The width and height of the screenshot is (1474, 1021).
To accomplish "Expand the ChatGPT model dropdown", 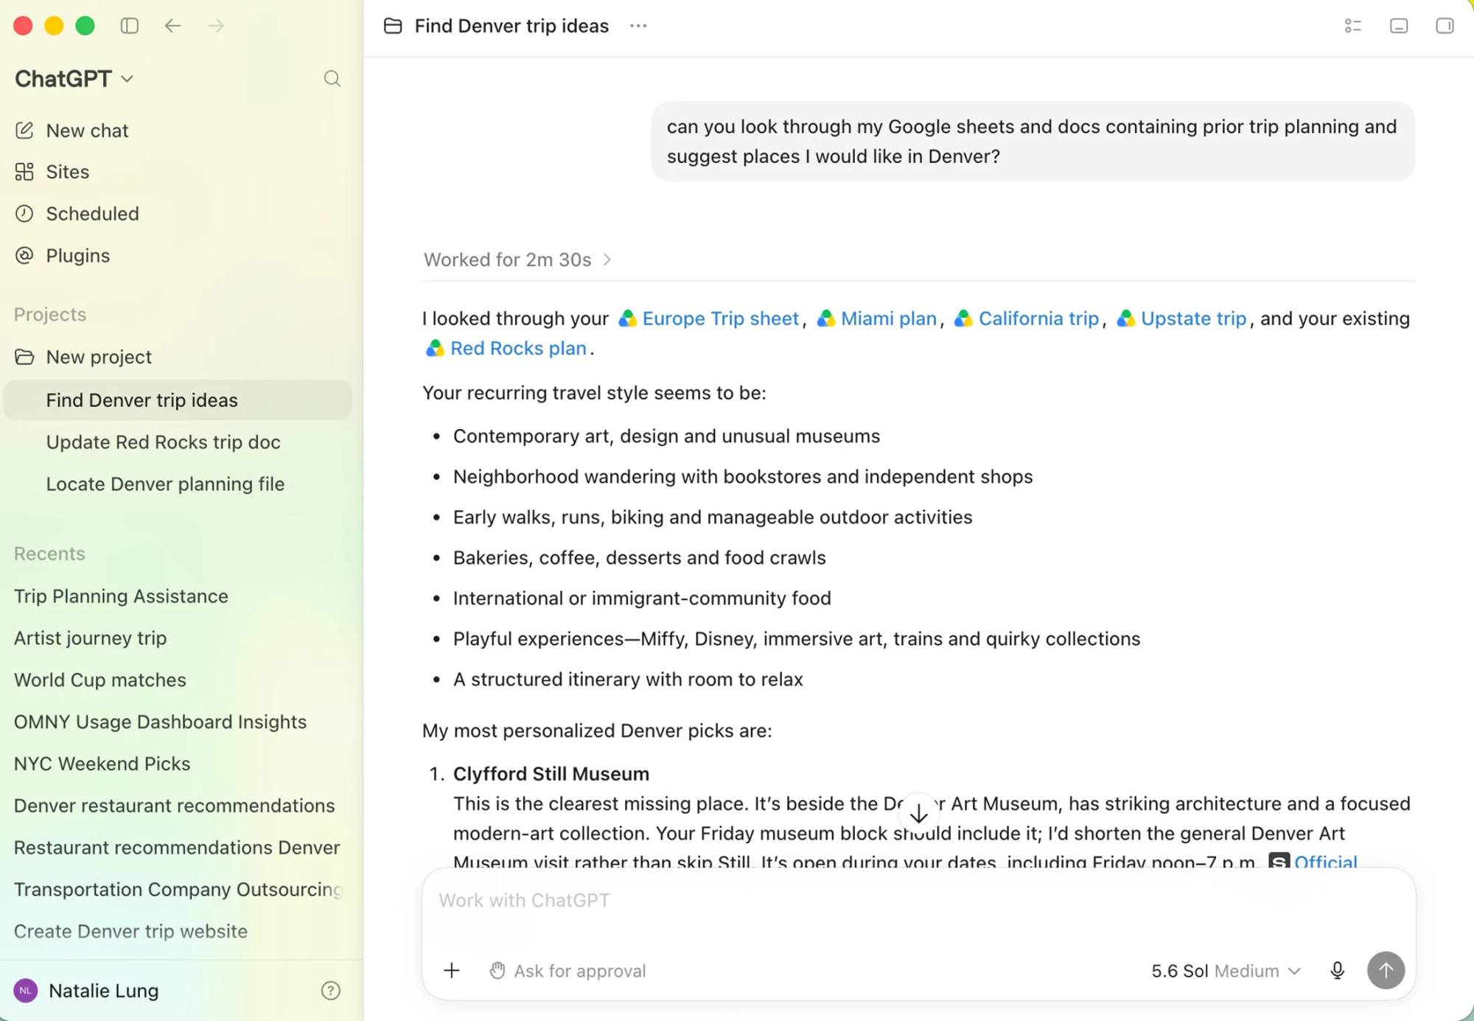I will (74, 79).
